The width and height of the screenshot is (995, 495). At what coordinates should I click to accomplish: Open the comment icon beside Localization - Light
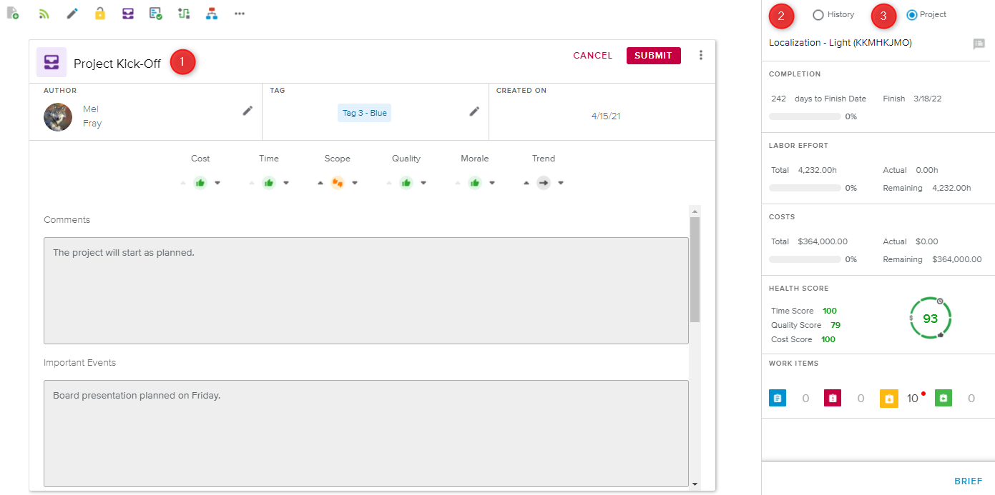(x=979, y=44)
